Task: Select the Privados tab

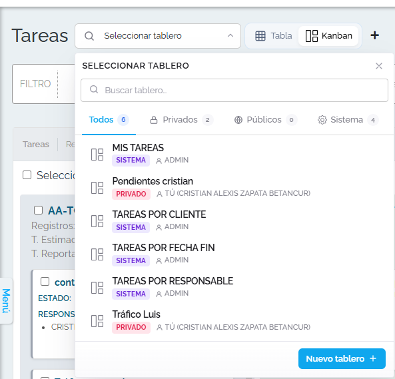Action: (181, 120)
